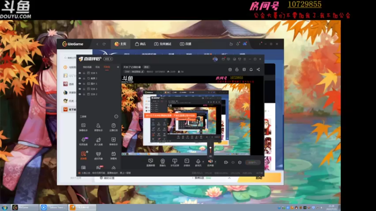Collapse the 工具箱 toolbox section
The height and width of the screenshot is (211, 376).
(116, 116)
